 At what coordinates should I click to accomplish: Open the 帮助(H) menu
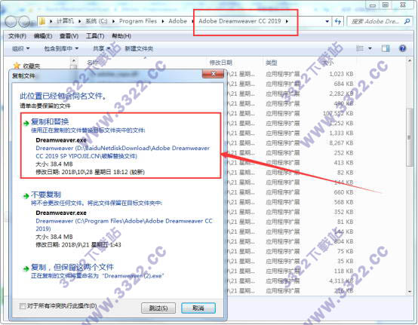(121, 36)
